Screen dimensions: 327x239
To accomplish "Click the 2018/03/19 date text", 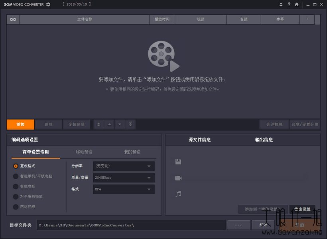I will pyautogui.click(x=77, y=4).
